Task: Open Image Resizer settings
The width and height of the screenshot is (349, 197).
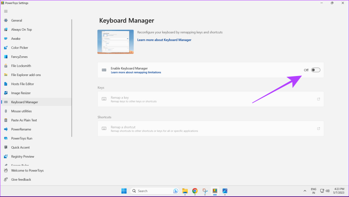Action: pyautogui.click(x=36, y=93)
